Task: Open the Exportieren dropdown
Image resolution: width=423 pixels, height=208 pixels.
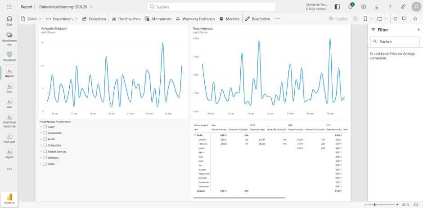Action: [62, 19]
